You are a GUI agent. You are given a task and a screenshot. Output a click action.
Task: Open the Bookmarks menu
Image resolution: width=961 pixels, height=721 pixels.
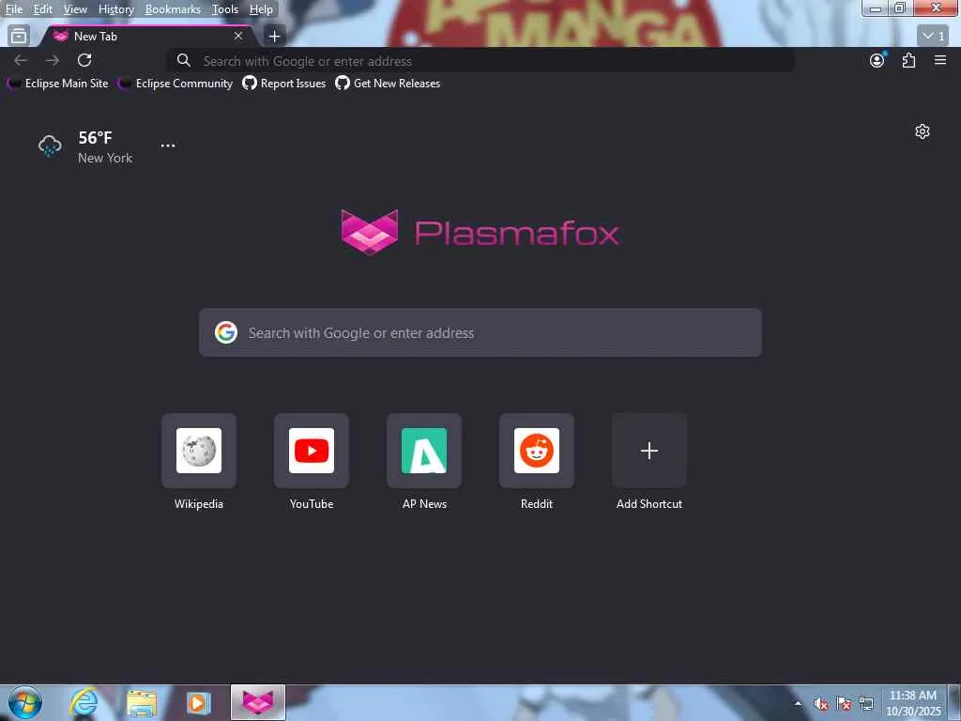[x=173, y=9]
